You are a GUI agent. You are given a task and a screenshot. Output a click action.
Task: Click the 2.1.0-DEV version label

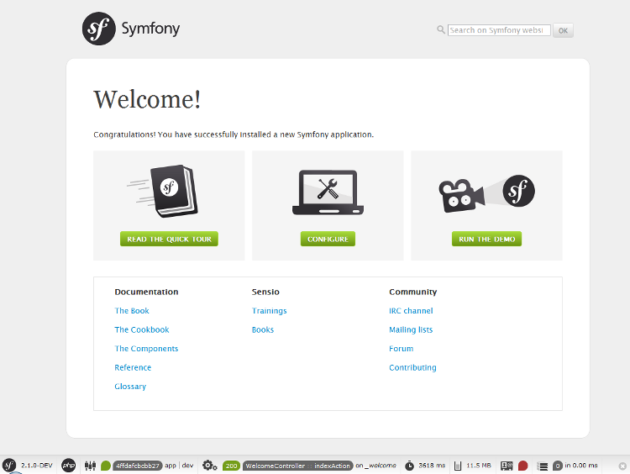point(37,466)
